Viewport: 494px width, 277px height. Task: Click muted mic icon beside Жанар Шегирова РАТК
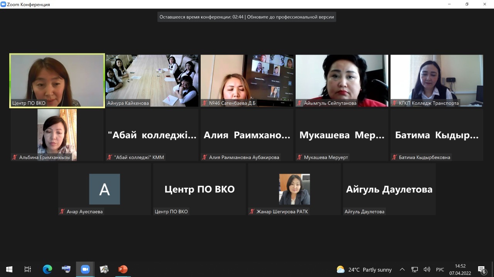(252, 212)
